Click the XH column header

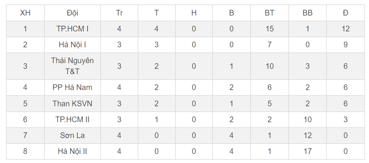(x=25, y=13)
